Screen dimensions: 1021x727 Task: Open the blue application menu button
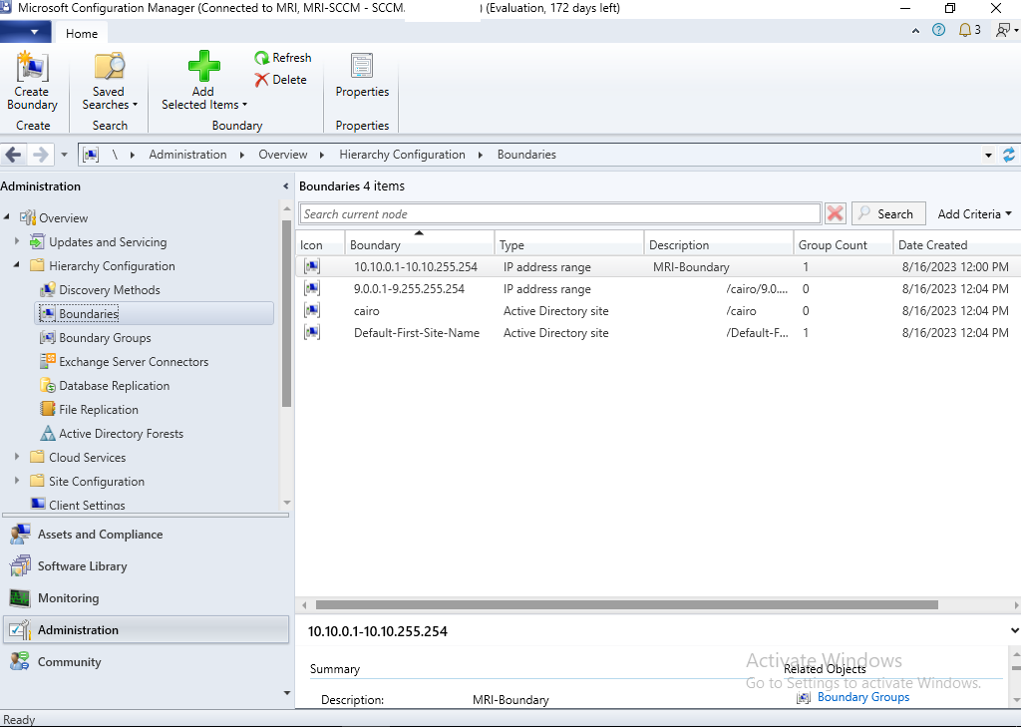click(x=26, y=31)
